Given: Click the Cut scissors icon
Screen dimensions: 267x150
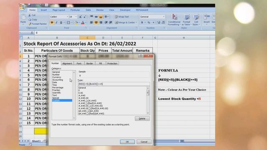Looking at the screenshot, I should click(30, 15).
